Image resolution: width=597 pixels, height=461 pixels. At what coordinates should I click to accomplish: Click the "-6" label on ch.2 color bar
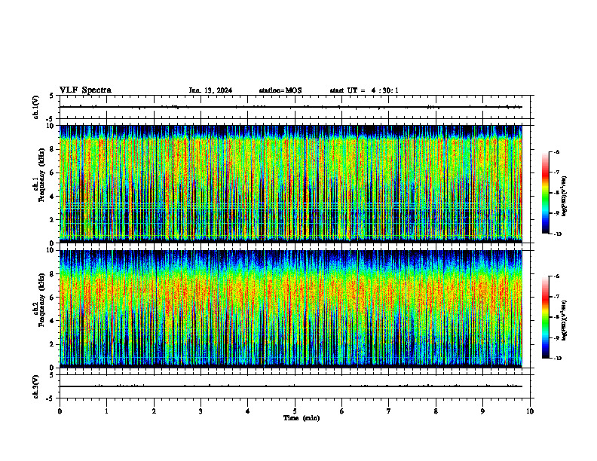556,276
